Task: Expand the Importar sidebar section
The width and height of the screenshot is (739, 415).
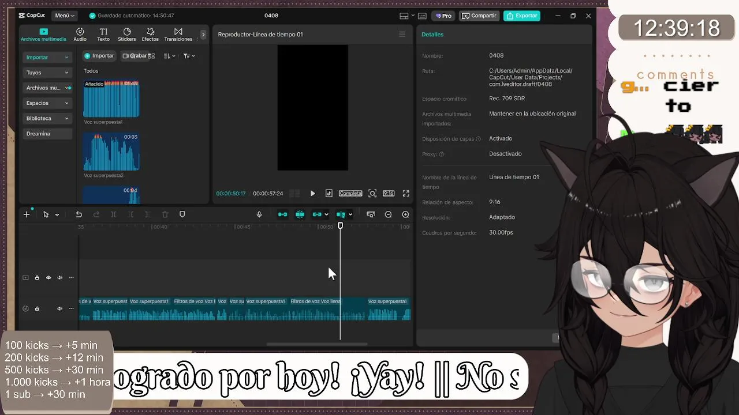Action: coord(47,57)
